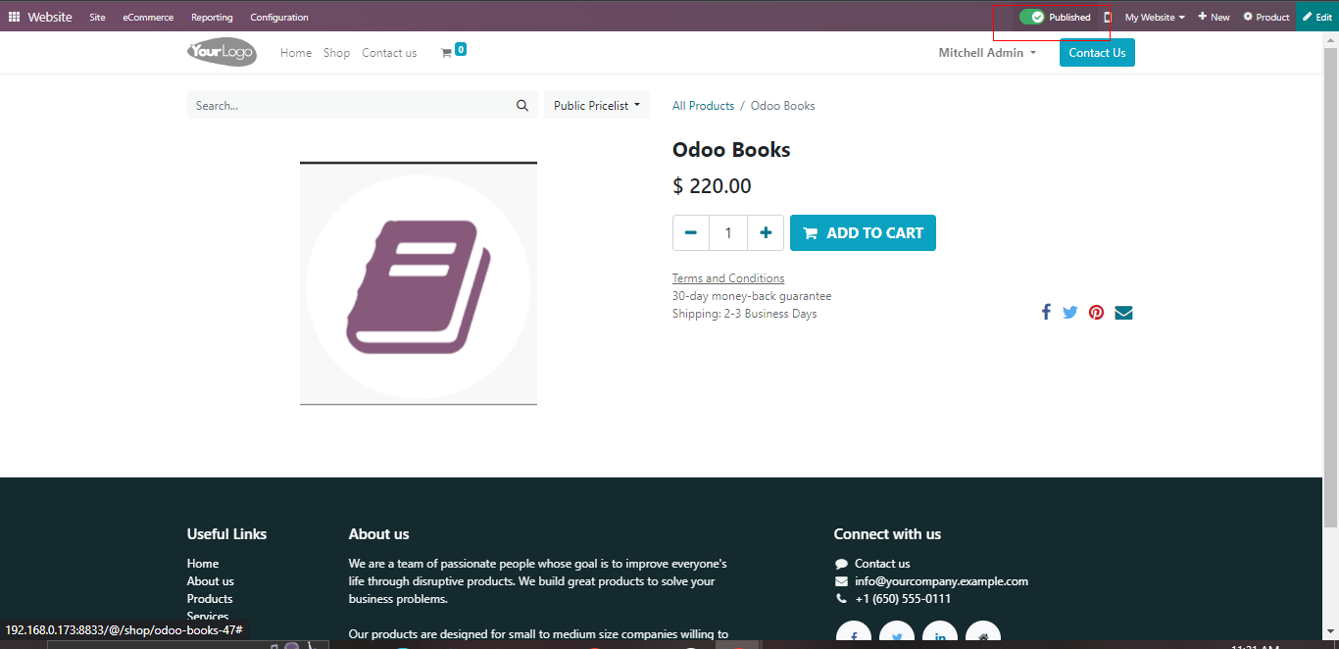The image size is (1339, 649).
Task: Share product via email envelope icon
Action: click(x=1123, y=313)
